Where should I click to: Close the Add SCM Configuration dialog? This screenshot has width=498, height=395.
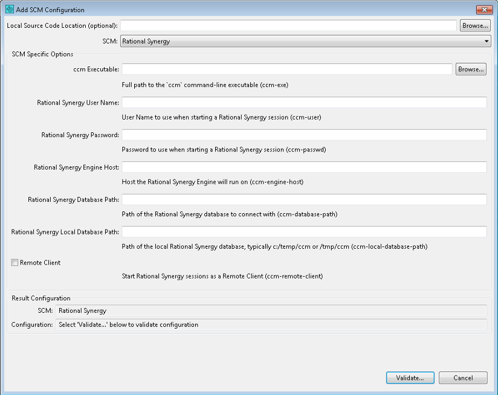coord(484,10)
